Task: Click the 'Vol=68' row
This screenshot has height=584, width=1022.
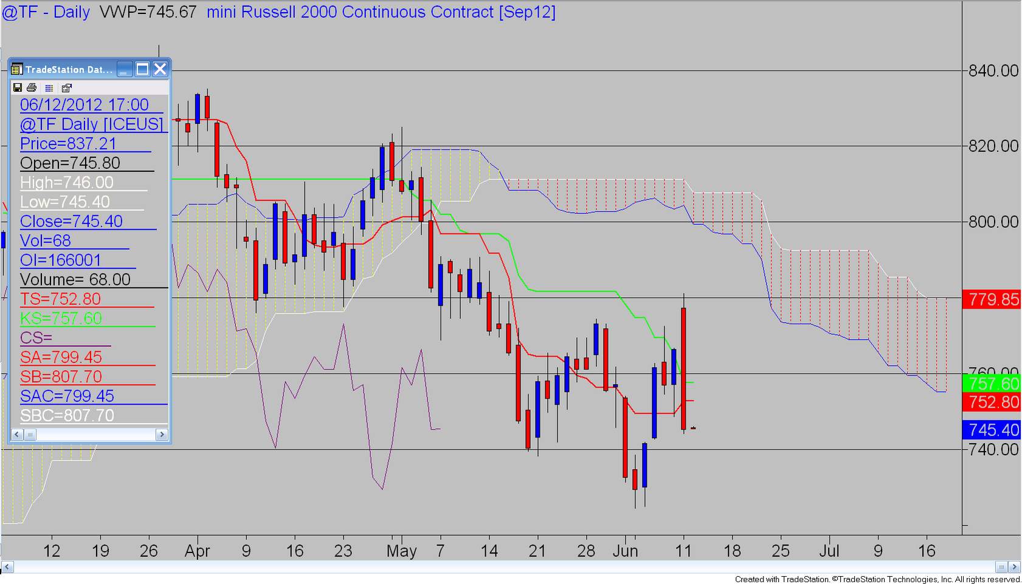Action: pos(46,241)
